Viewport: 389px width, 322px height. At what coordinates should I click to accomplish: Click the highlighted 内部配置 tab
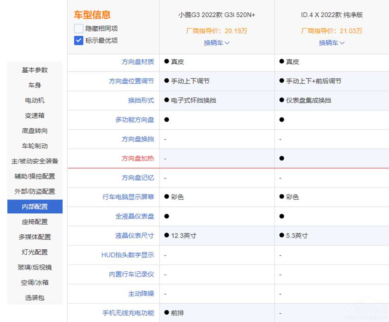pyautogui.click(x=35, y=206)
